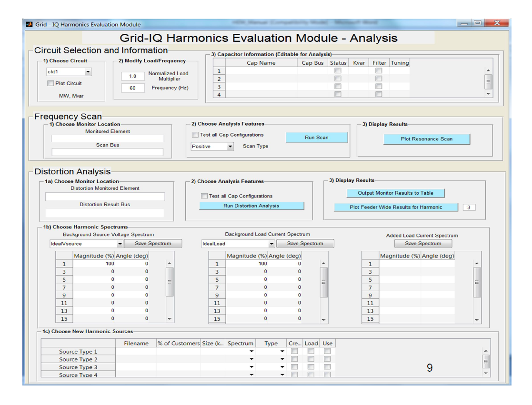Open the ckt1 circuit dropdown
Image resolution: width=532 pixels, height=405 pixels.
point(68,71)
